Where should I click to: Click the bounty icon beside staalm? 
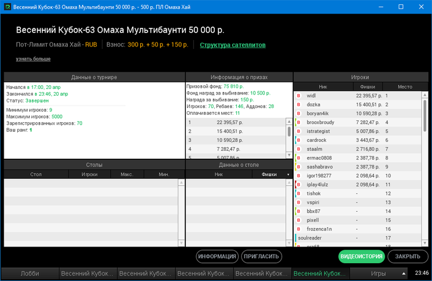pyautogui.click(x=298, y=149)
